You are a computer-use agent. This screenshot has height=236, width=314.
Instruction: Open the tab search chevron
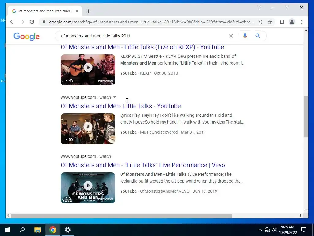tap(259, 8)
